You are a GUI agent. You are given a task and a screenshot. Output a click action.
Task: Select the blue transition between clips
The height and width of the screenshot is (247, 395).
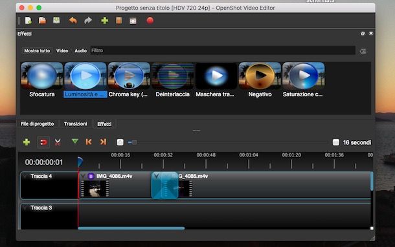164,186
